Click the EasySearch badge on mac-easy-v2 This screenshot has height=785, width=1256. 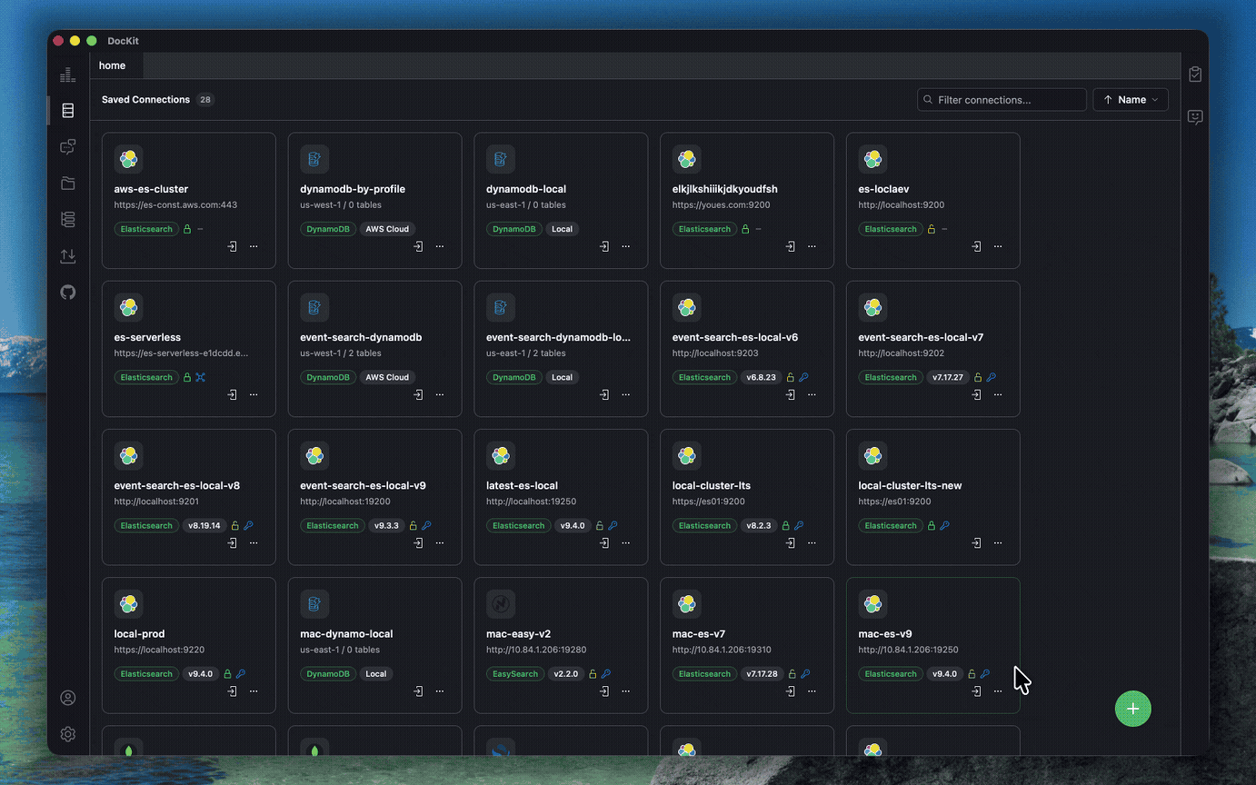[515, 674]
